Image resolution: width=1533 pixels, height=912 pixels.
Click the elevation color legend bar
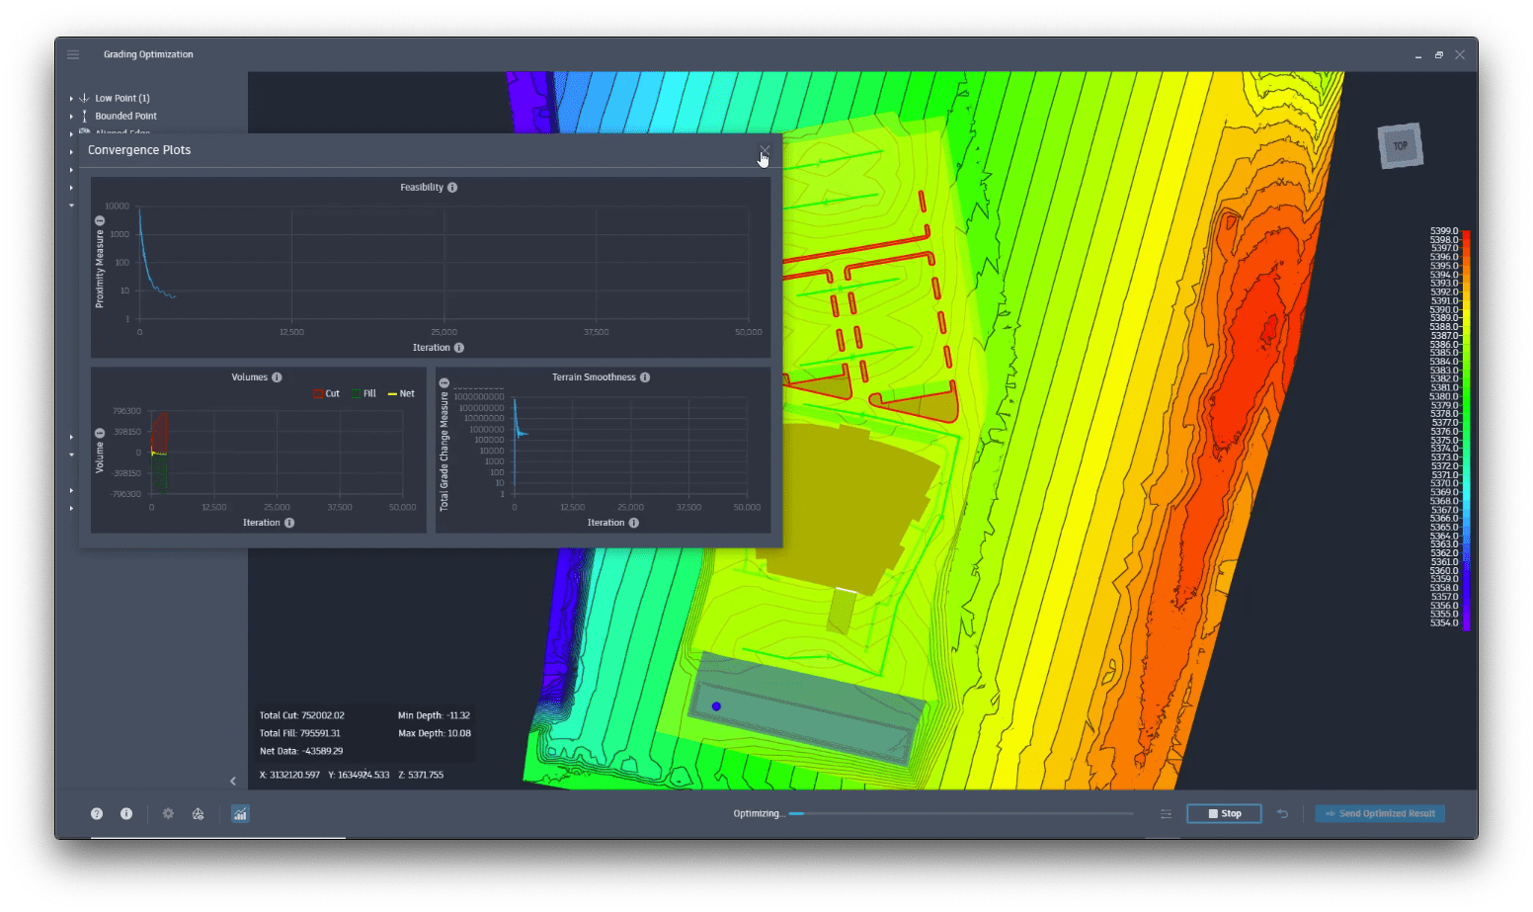pos(1466,430)
